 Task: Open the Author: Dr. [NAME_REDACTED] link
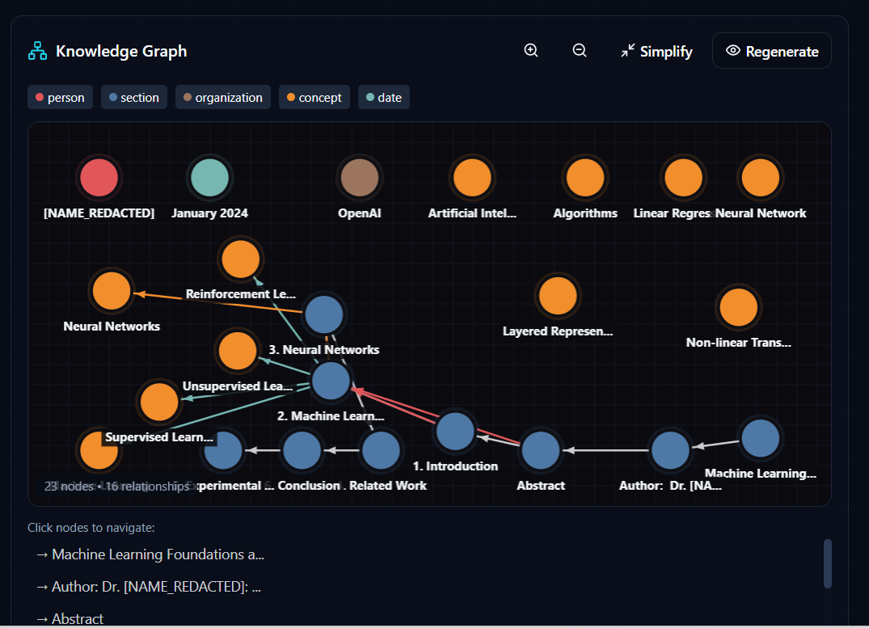(149, 587)
